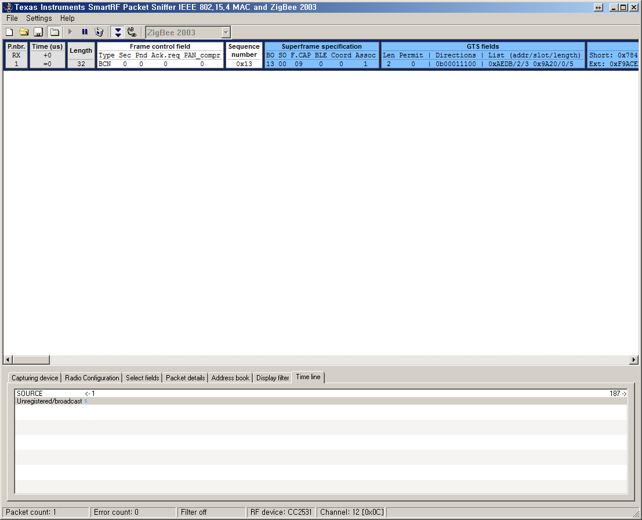
Task: Click the New file toolbar icon
Action: point(9,32)
